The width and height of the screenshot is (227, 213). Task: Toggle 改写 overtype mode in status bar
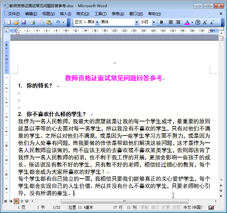pyautogui.click(x=176, y=207)
